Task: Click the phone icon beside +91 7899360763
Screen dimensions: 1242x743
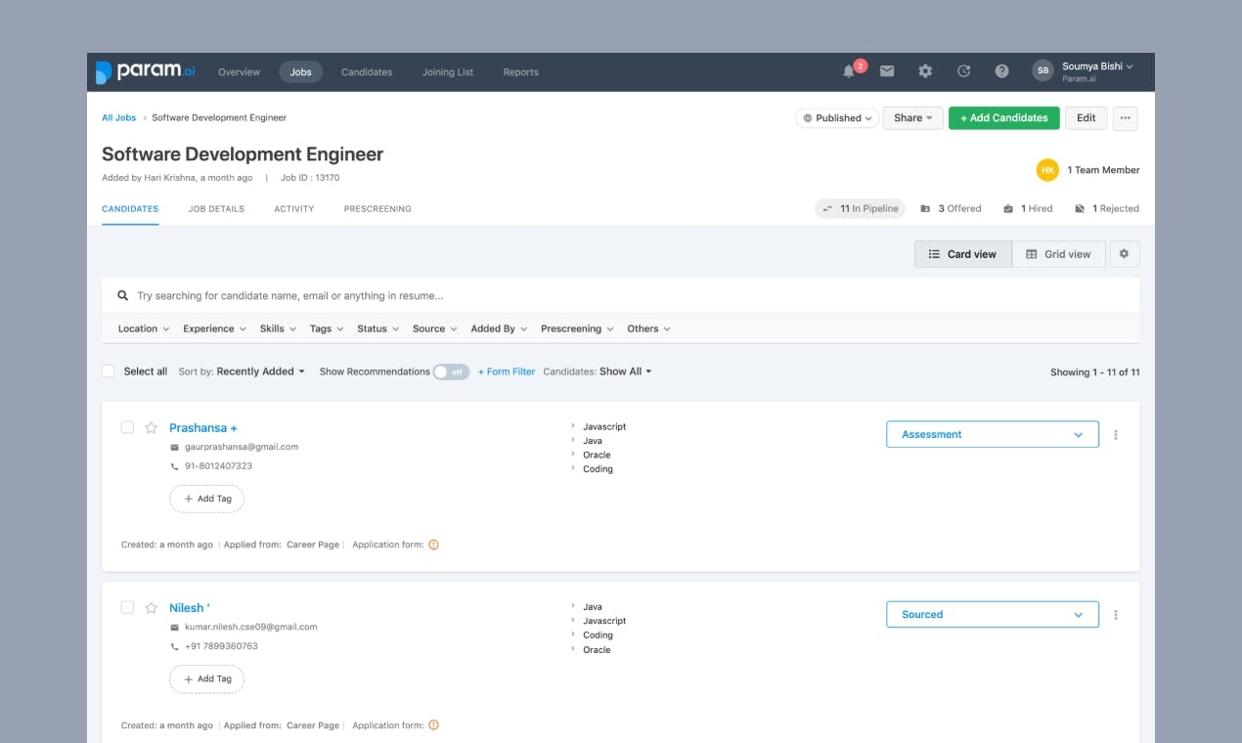Action: (175, 646)
